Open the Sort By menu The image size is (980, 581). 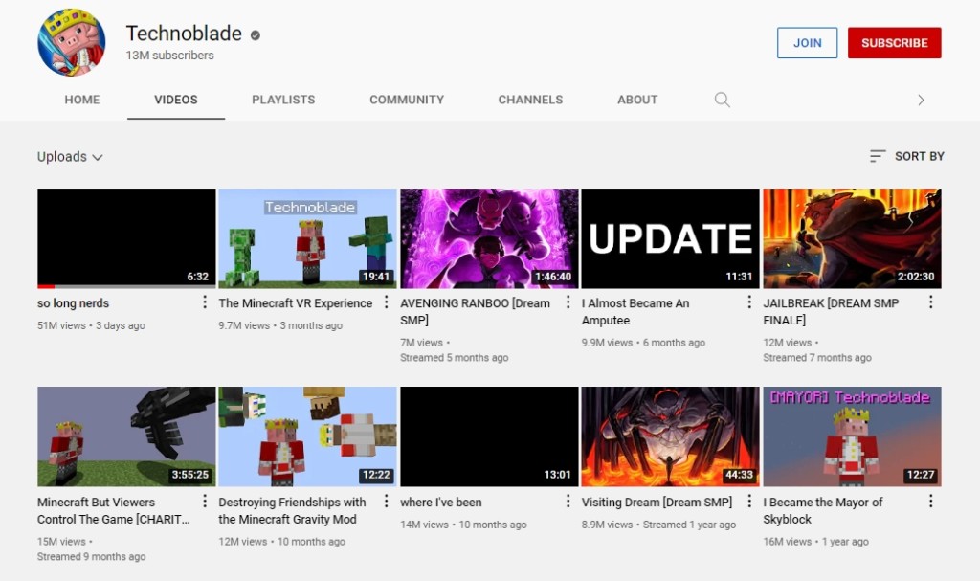(x=906, y=156)
